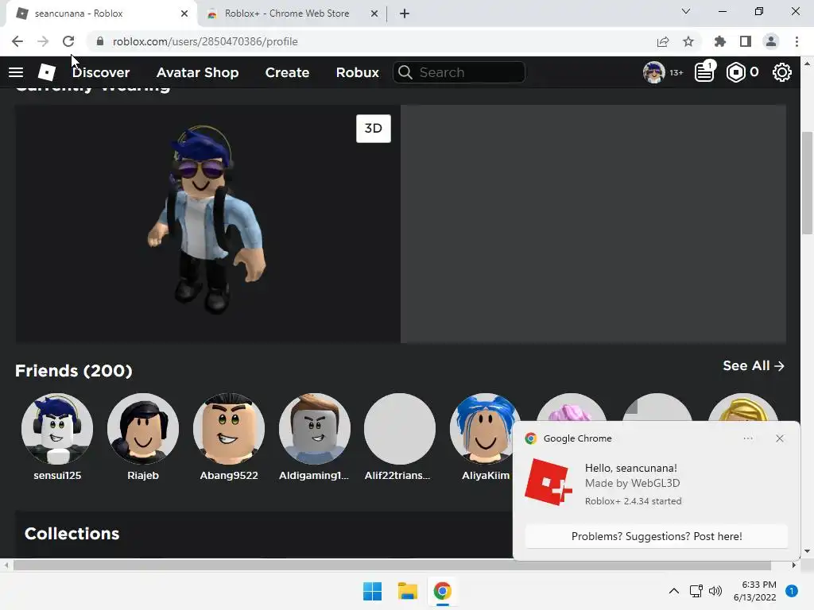Open the Windows notification center badge
814x610 pixels.
coord(792,591)
